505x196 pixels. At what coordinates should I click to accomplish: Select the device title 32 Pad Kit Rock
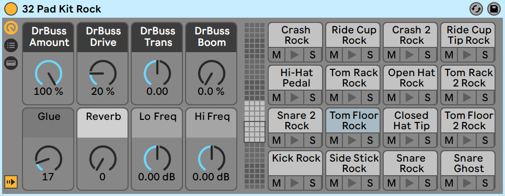coord(62,9)
